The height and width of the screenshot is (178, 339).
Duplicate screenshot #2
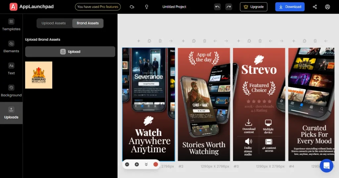[194, 41]
